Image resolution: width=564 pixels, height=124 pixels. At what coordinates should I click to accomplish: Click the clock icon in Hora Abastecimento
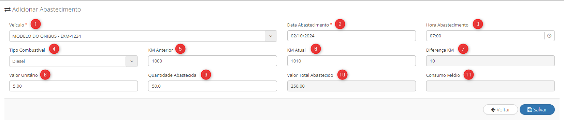[x=549, y=36]
